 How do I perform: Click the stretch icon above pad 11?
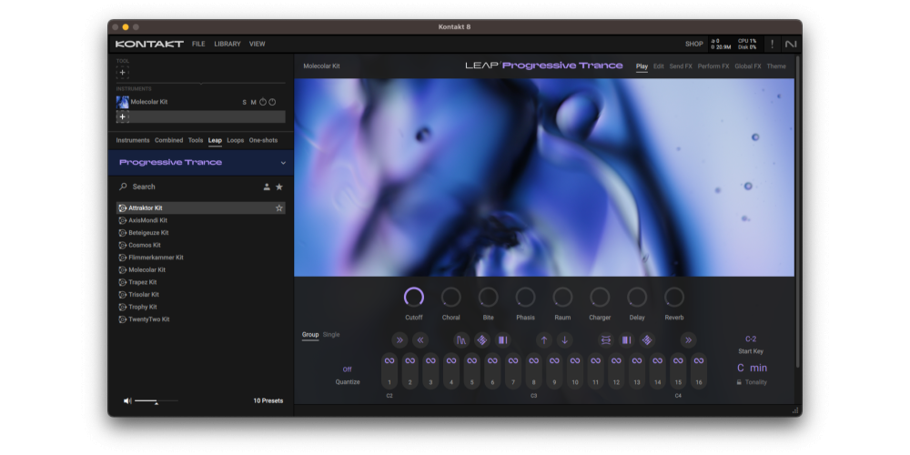(x=606, y=340)
